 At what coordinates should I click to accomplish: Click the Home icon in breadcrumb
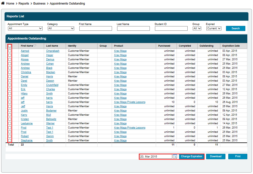click(3, 3)
